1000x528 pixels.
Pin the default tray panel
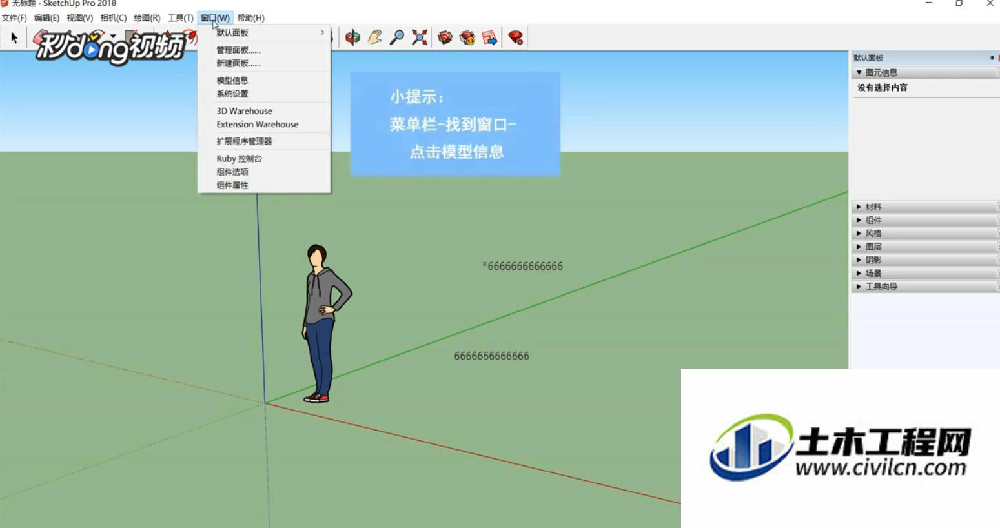coord(992,57)
